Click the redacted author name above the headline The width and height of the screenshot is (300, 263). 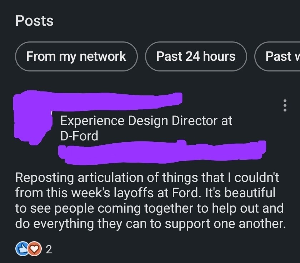point(118,98)
